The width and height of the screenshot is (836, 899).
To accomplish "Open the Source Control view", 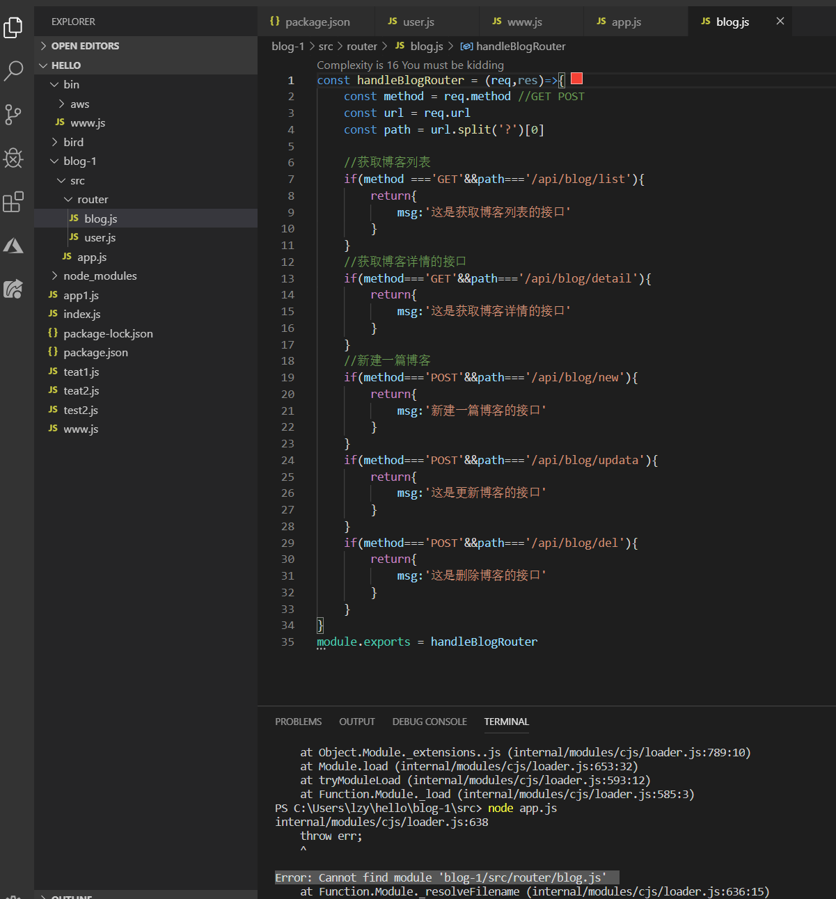I will (13, 114).
